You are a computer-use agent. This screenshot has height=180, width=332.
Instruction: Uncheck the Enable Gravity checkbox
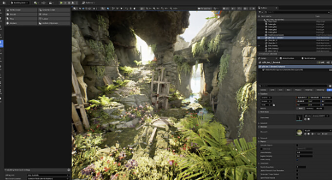point(297,160)
